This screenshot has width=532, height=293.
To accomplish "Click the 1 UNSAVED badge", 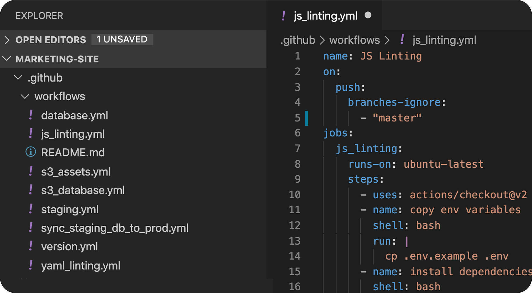I will pos(122,40).
